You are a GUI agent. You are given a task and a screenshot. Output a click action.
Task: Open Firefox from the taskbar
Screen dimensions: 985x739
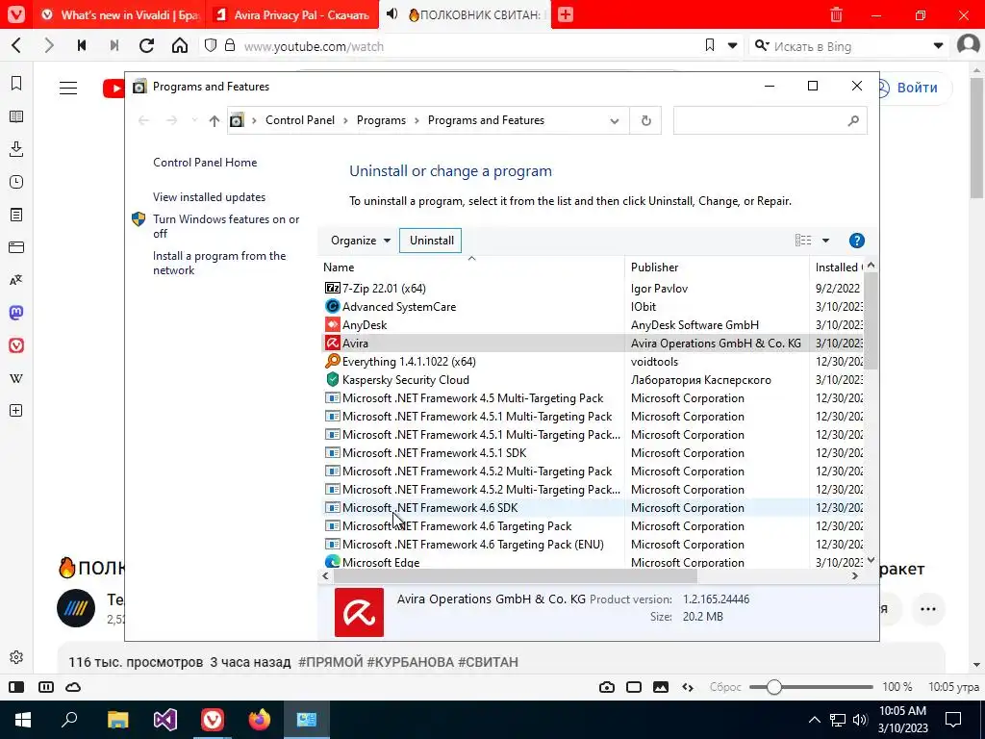260,720
